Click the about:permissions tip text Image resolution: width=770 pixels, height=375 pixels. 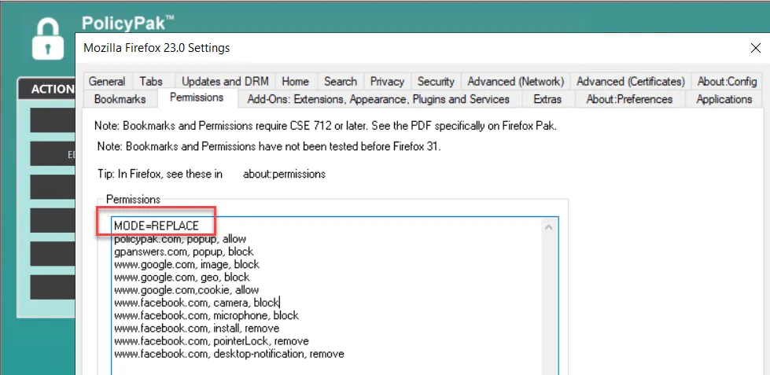click(284, 174)
